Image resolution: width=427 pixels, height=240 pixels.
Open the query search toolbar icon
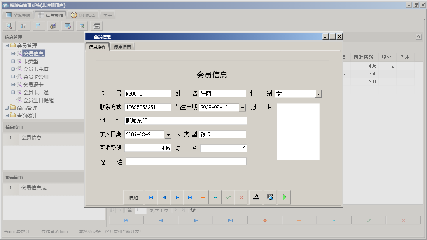9,26
